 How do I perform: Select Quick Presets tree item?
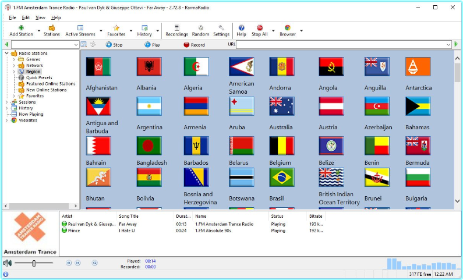[x=39, y=77]
